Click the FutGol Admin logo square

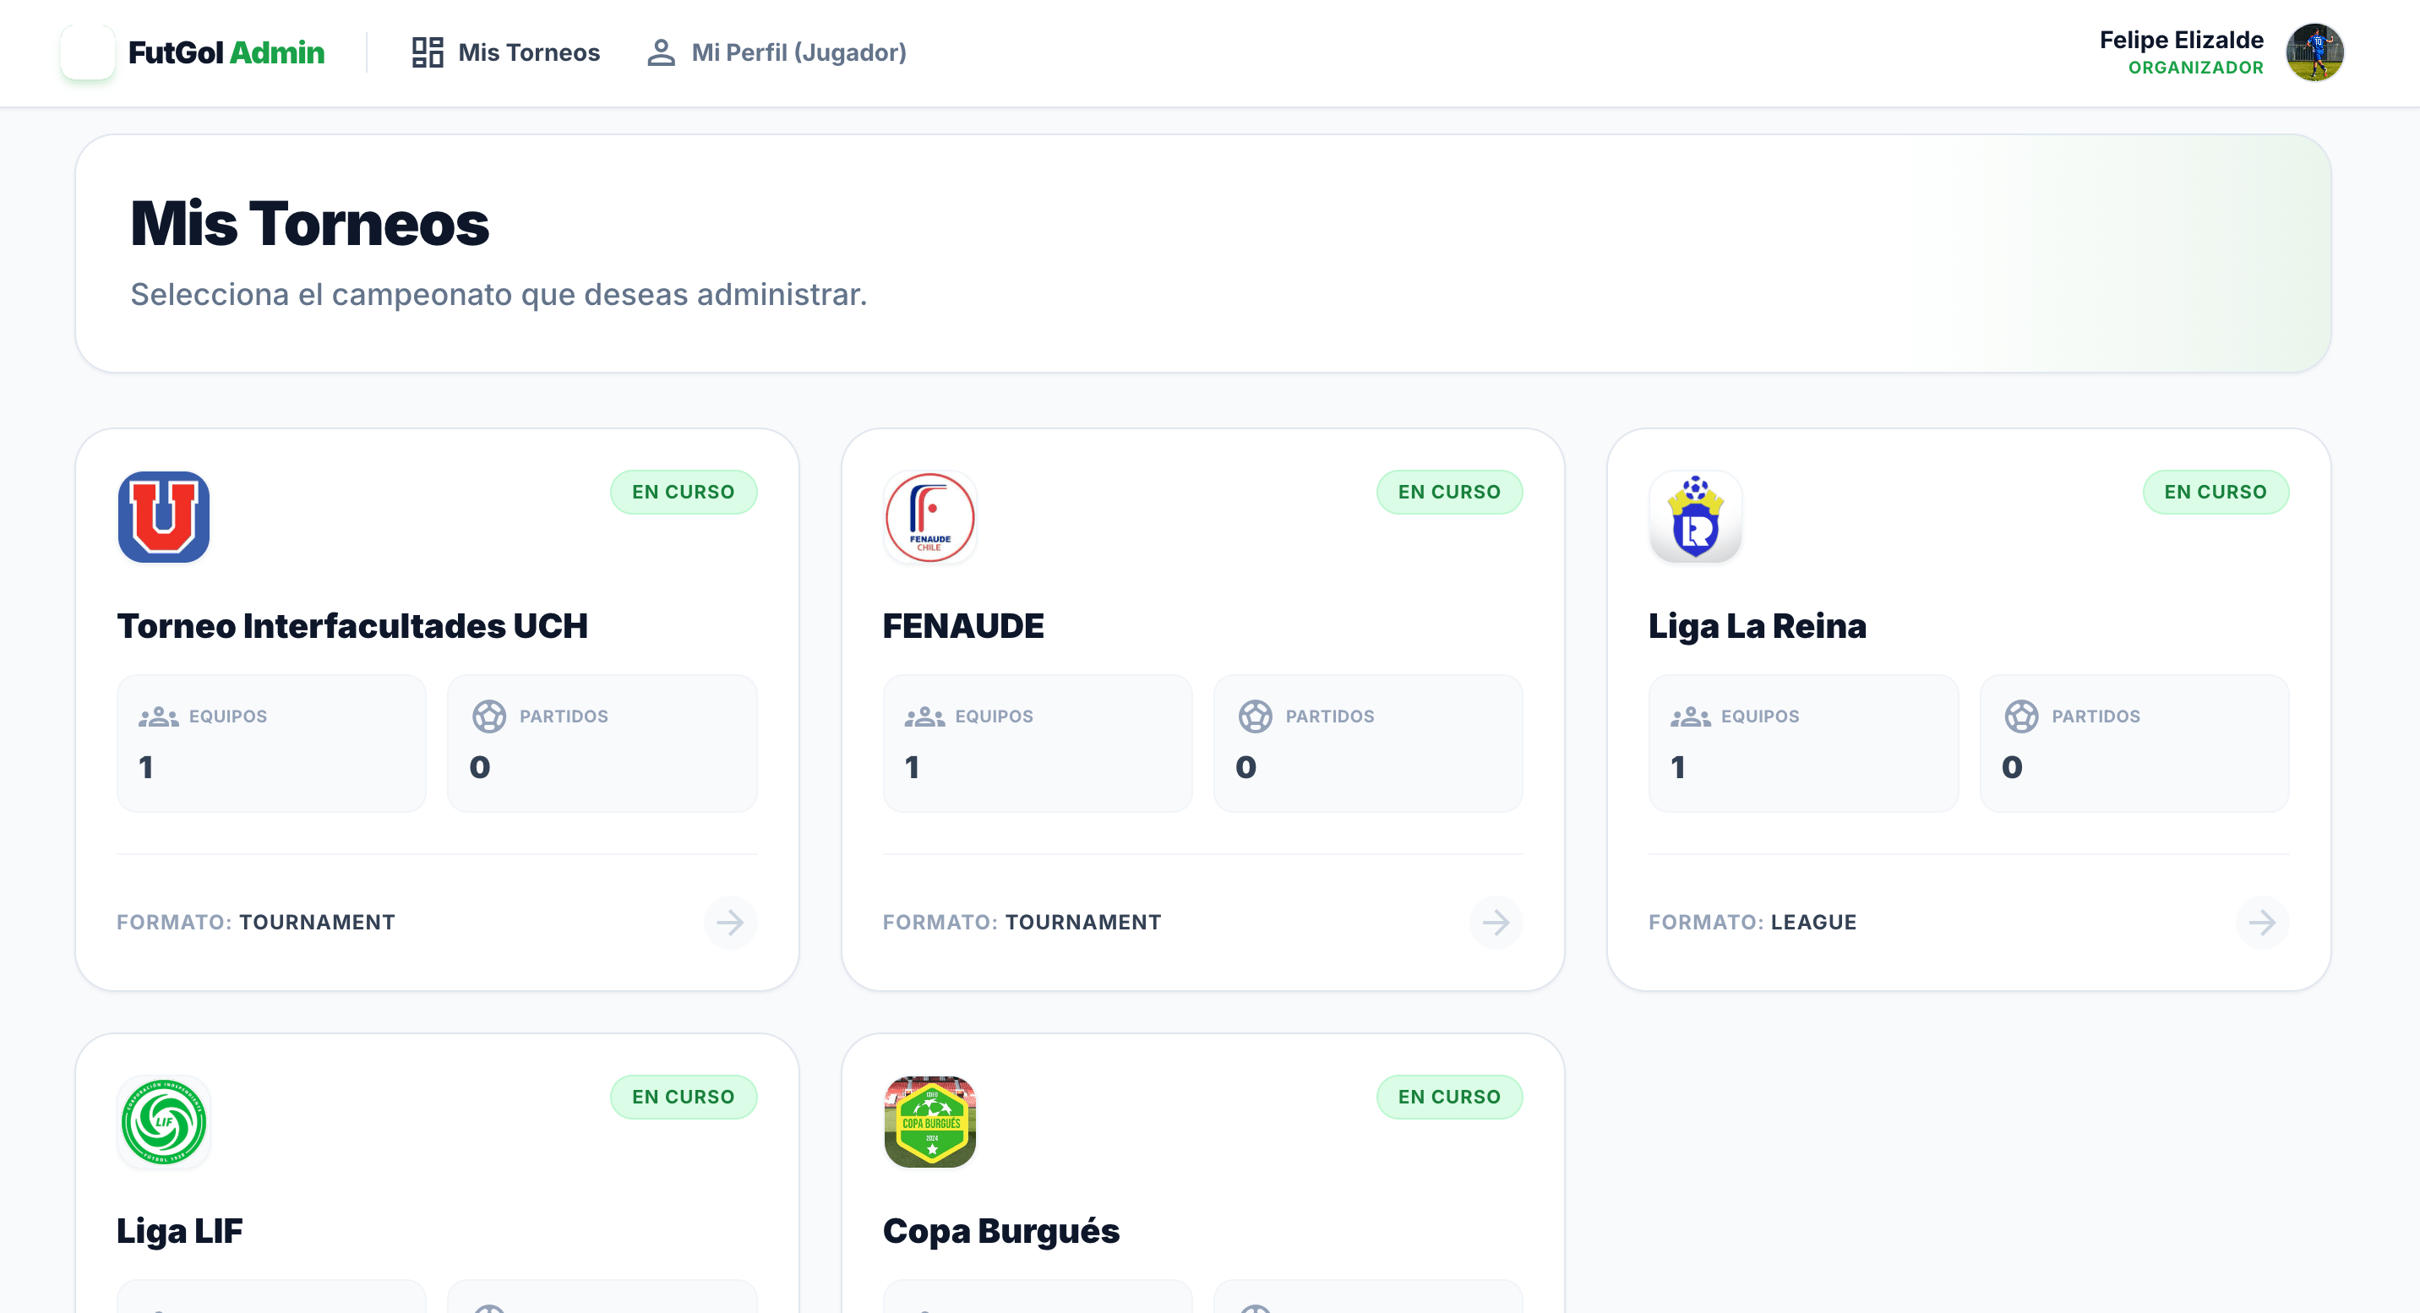click(90, 52)
